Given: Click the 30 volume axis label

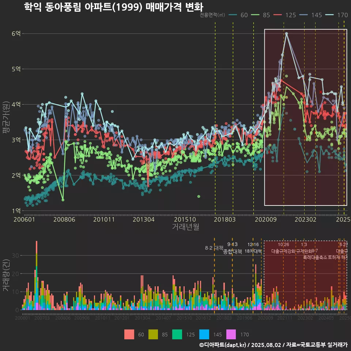Looking at the screenshot, I should (x=15, y=256).
